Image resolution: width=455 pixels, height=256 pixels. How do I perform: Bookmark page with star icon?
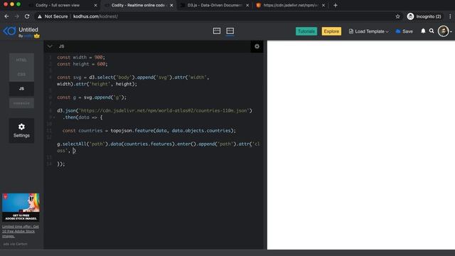(397, 16)
